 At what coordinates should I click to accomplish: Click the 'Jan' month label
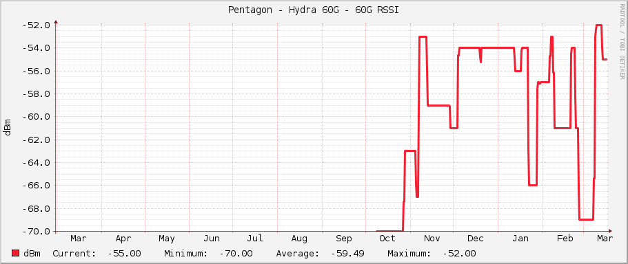pyautogui.click(x=520, y=239)
